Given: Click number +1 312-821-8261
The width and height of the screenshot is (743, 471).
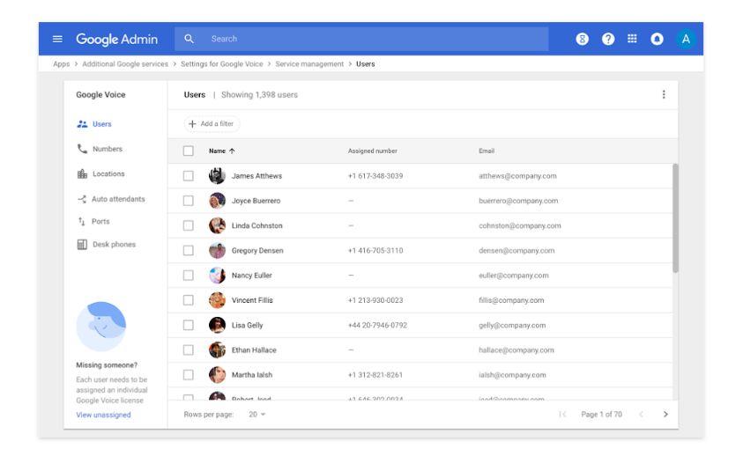Looking at the screenshot, I should point(375,375).
